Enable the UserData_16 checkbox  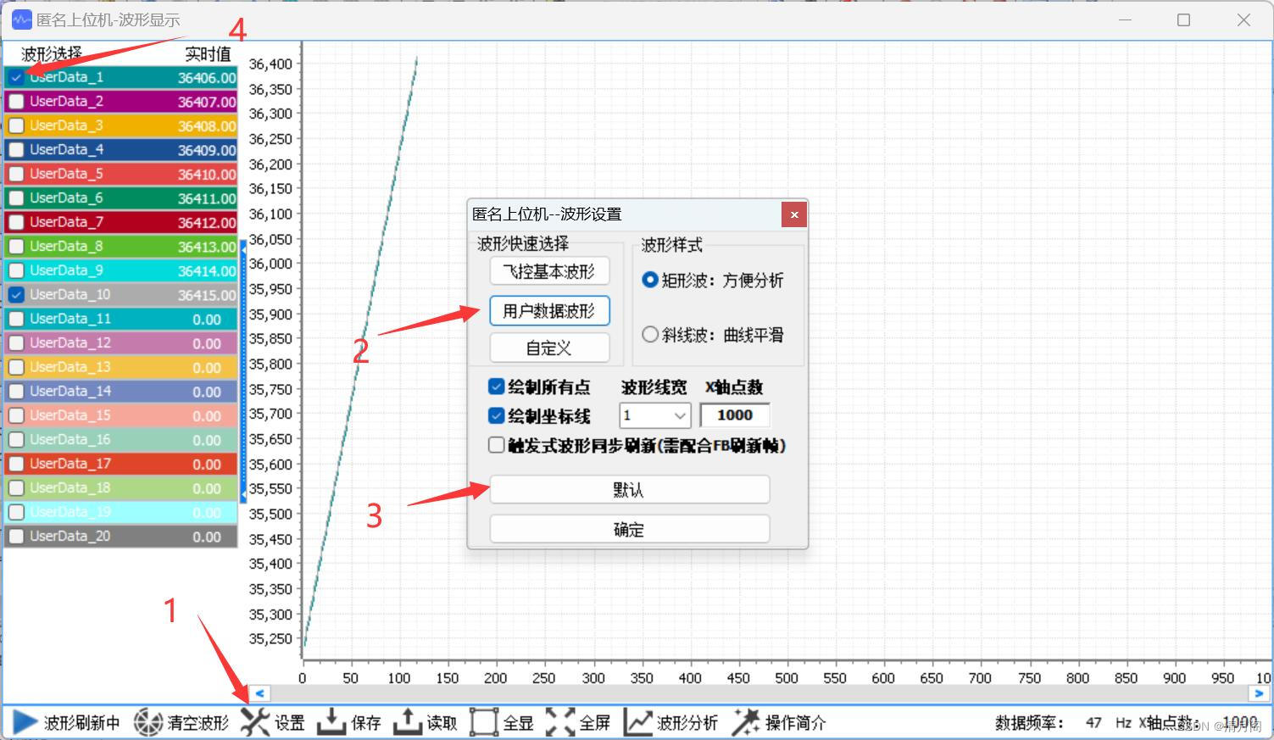click(16, 440)
